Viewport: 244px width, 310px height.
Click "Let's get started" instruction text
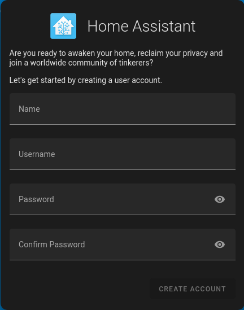(86, 80)
